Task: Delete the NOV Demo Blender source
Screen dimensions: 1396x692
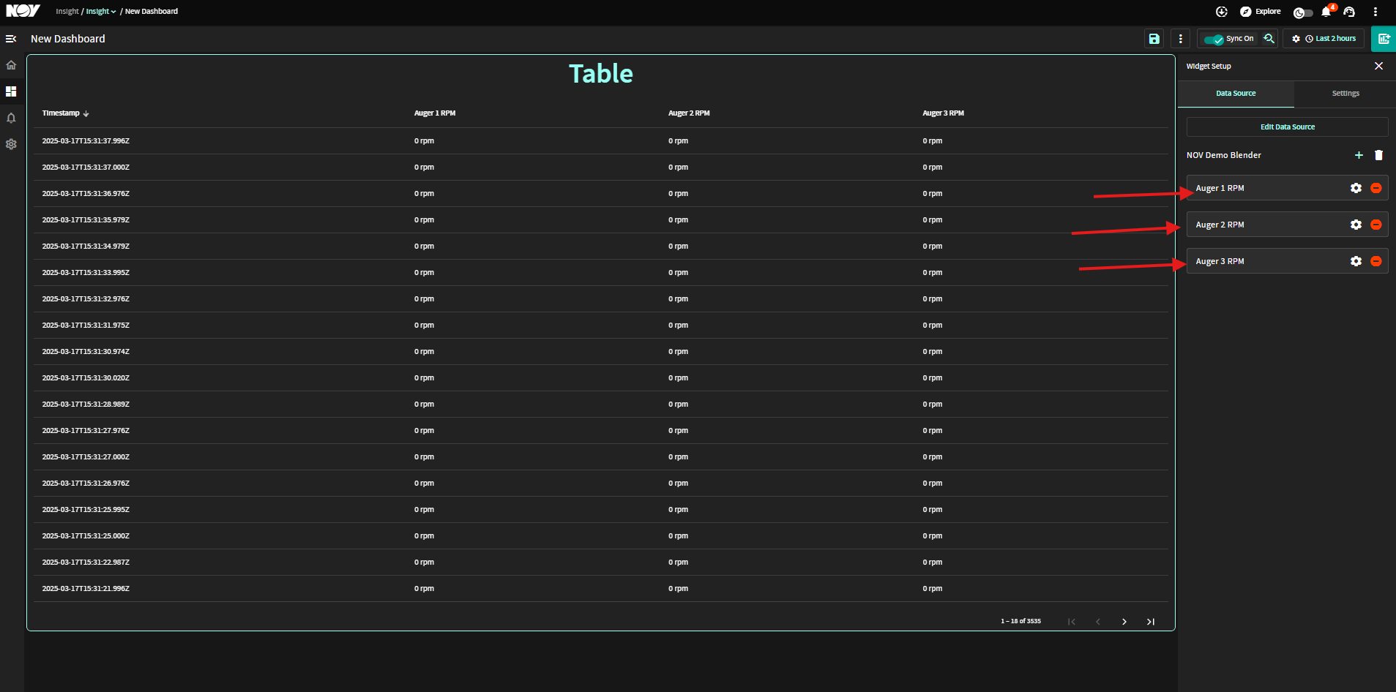Action: point(1378,155)
